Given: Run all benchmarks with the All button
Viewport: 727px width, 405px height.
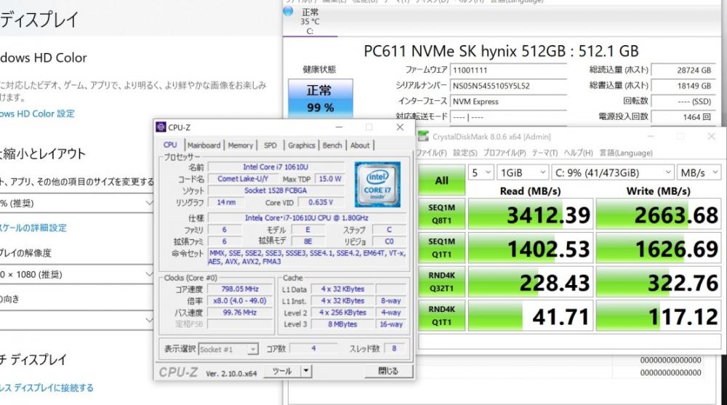Looking at the screenshot, I should point(441,180).
